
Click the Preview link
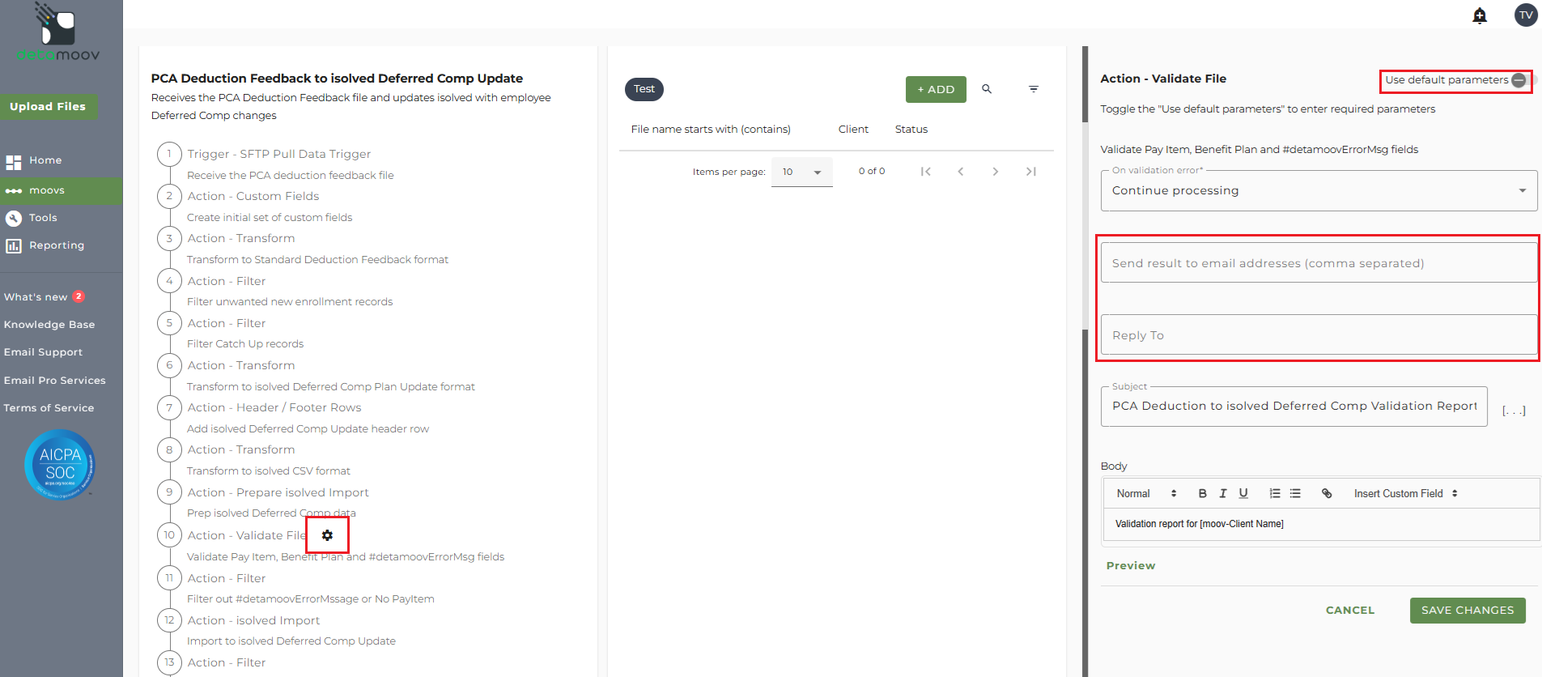1131,566
